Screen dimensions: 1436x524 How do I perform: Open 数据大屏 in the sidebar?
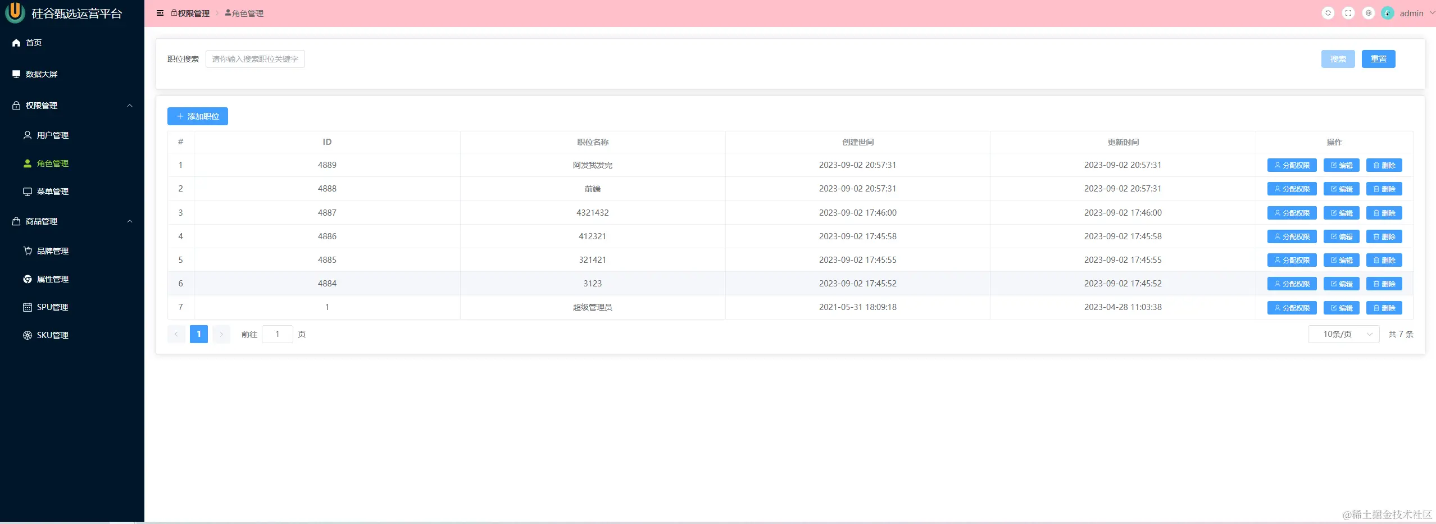click(72, 74)
